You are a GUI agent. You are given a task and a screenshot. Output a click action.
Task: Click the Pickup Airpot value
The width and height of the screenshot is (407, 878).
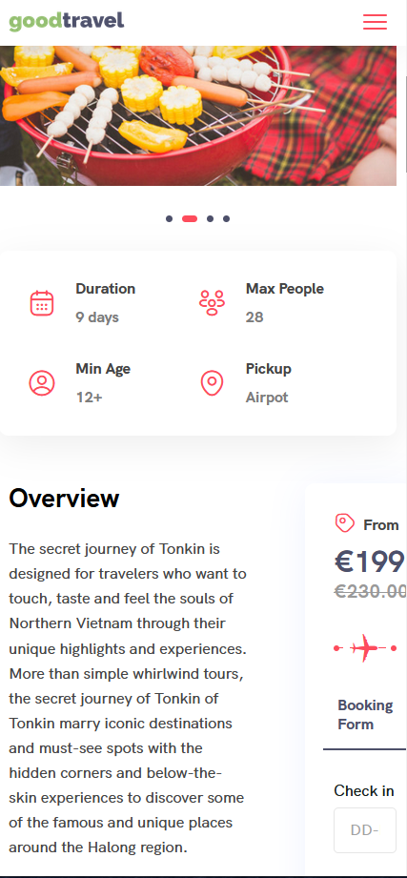(267, 398)
